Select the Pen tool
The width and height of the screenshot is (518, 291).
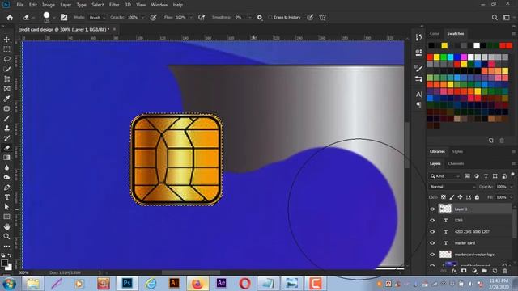(x=6, y=188)
